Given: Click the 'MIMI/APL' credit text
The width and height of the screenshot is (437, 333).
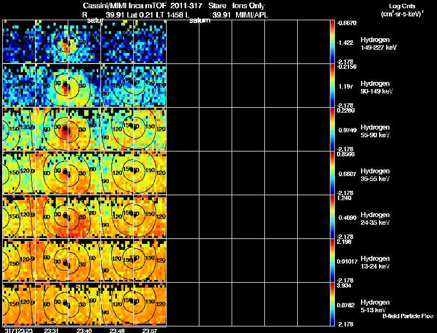Looking at the screenshot, I should [252, 15].
